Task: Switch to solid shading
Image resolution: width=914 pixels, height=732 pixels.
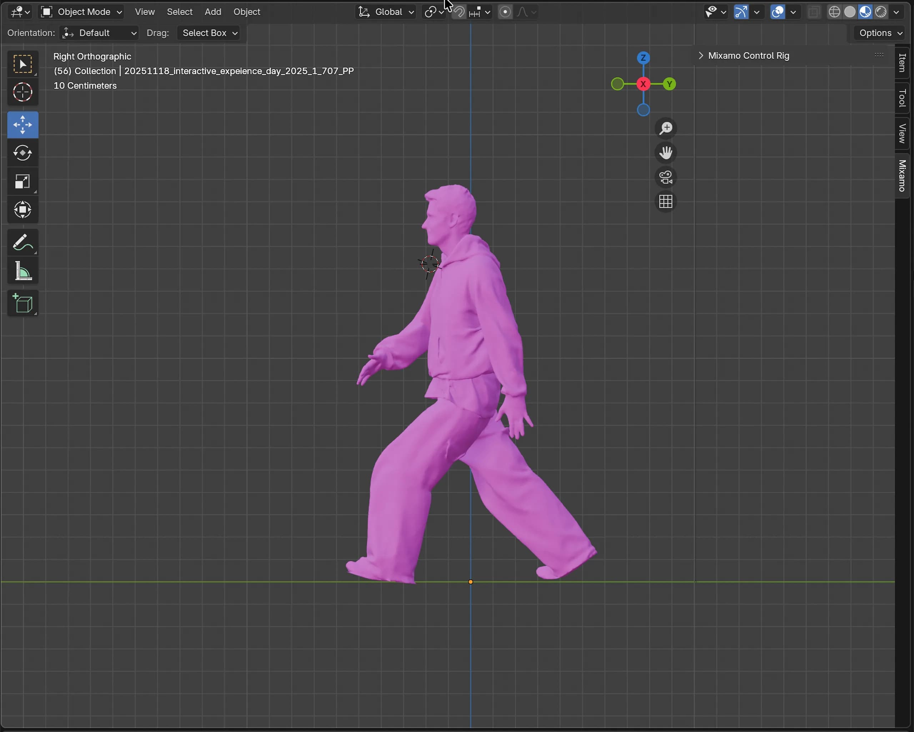Action: (x=850, y=12)
